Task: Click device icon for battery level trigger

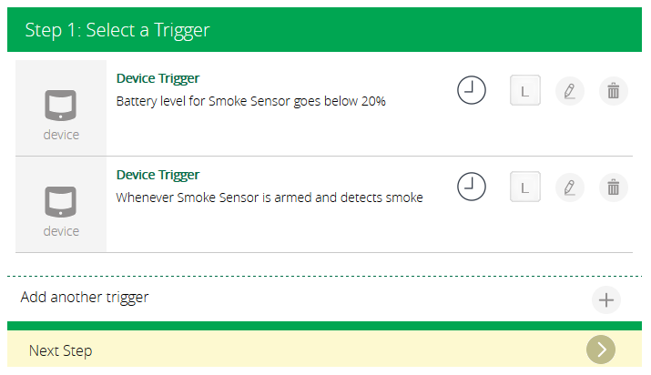Action: (x=61, y=106)
